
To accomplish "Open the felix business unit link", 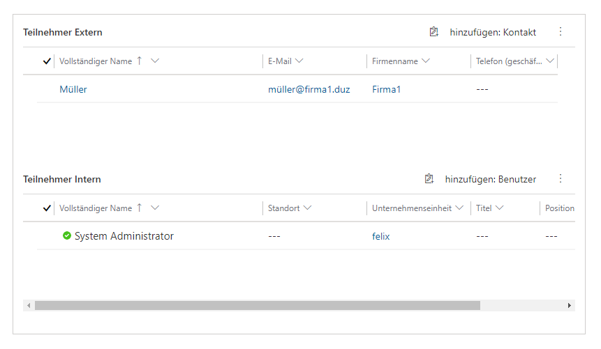I will [381, 236].
